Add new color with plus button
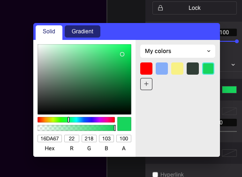Screen dimensions: 242x177 click(x=146, y=84)
